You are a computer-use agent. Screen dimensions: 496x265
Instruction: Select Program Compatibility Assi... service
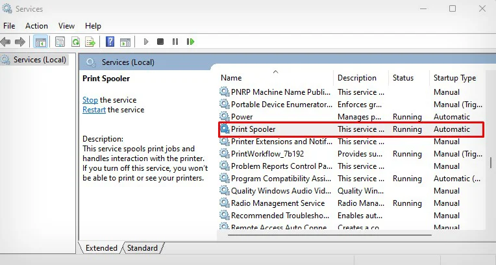click(281, 179)
